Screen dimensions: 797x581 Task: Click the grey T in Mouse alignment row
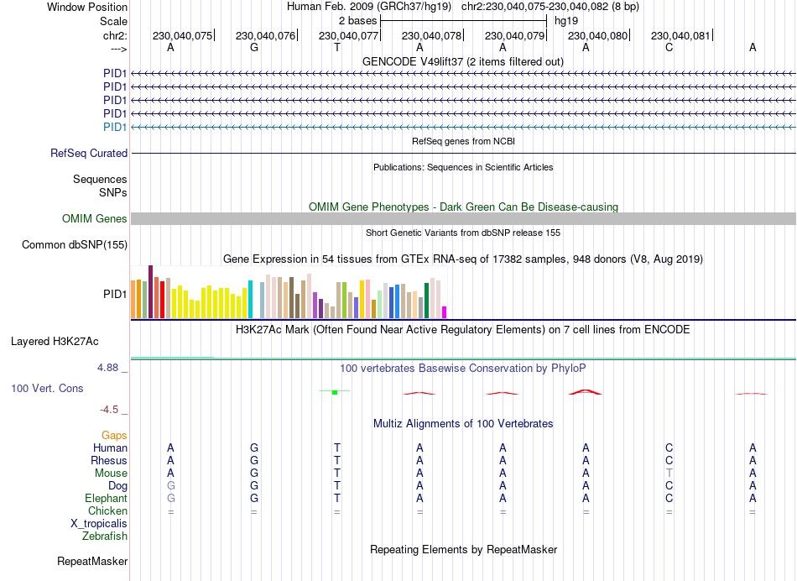pos(669,474)
